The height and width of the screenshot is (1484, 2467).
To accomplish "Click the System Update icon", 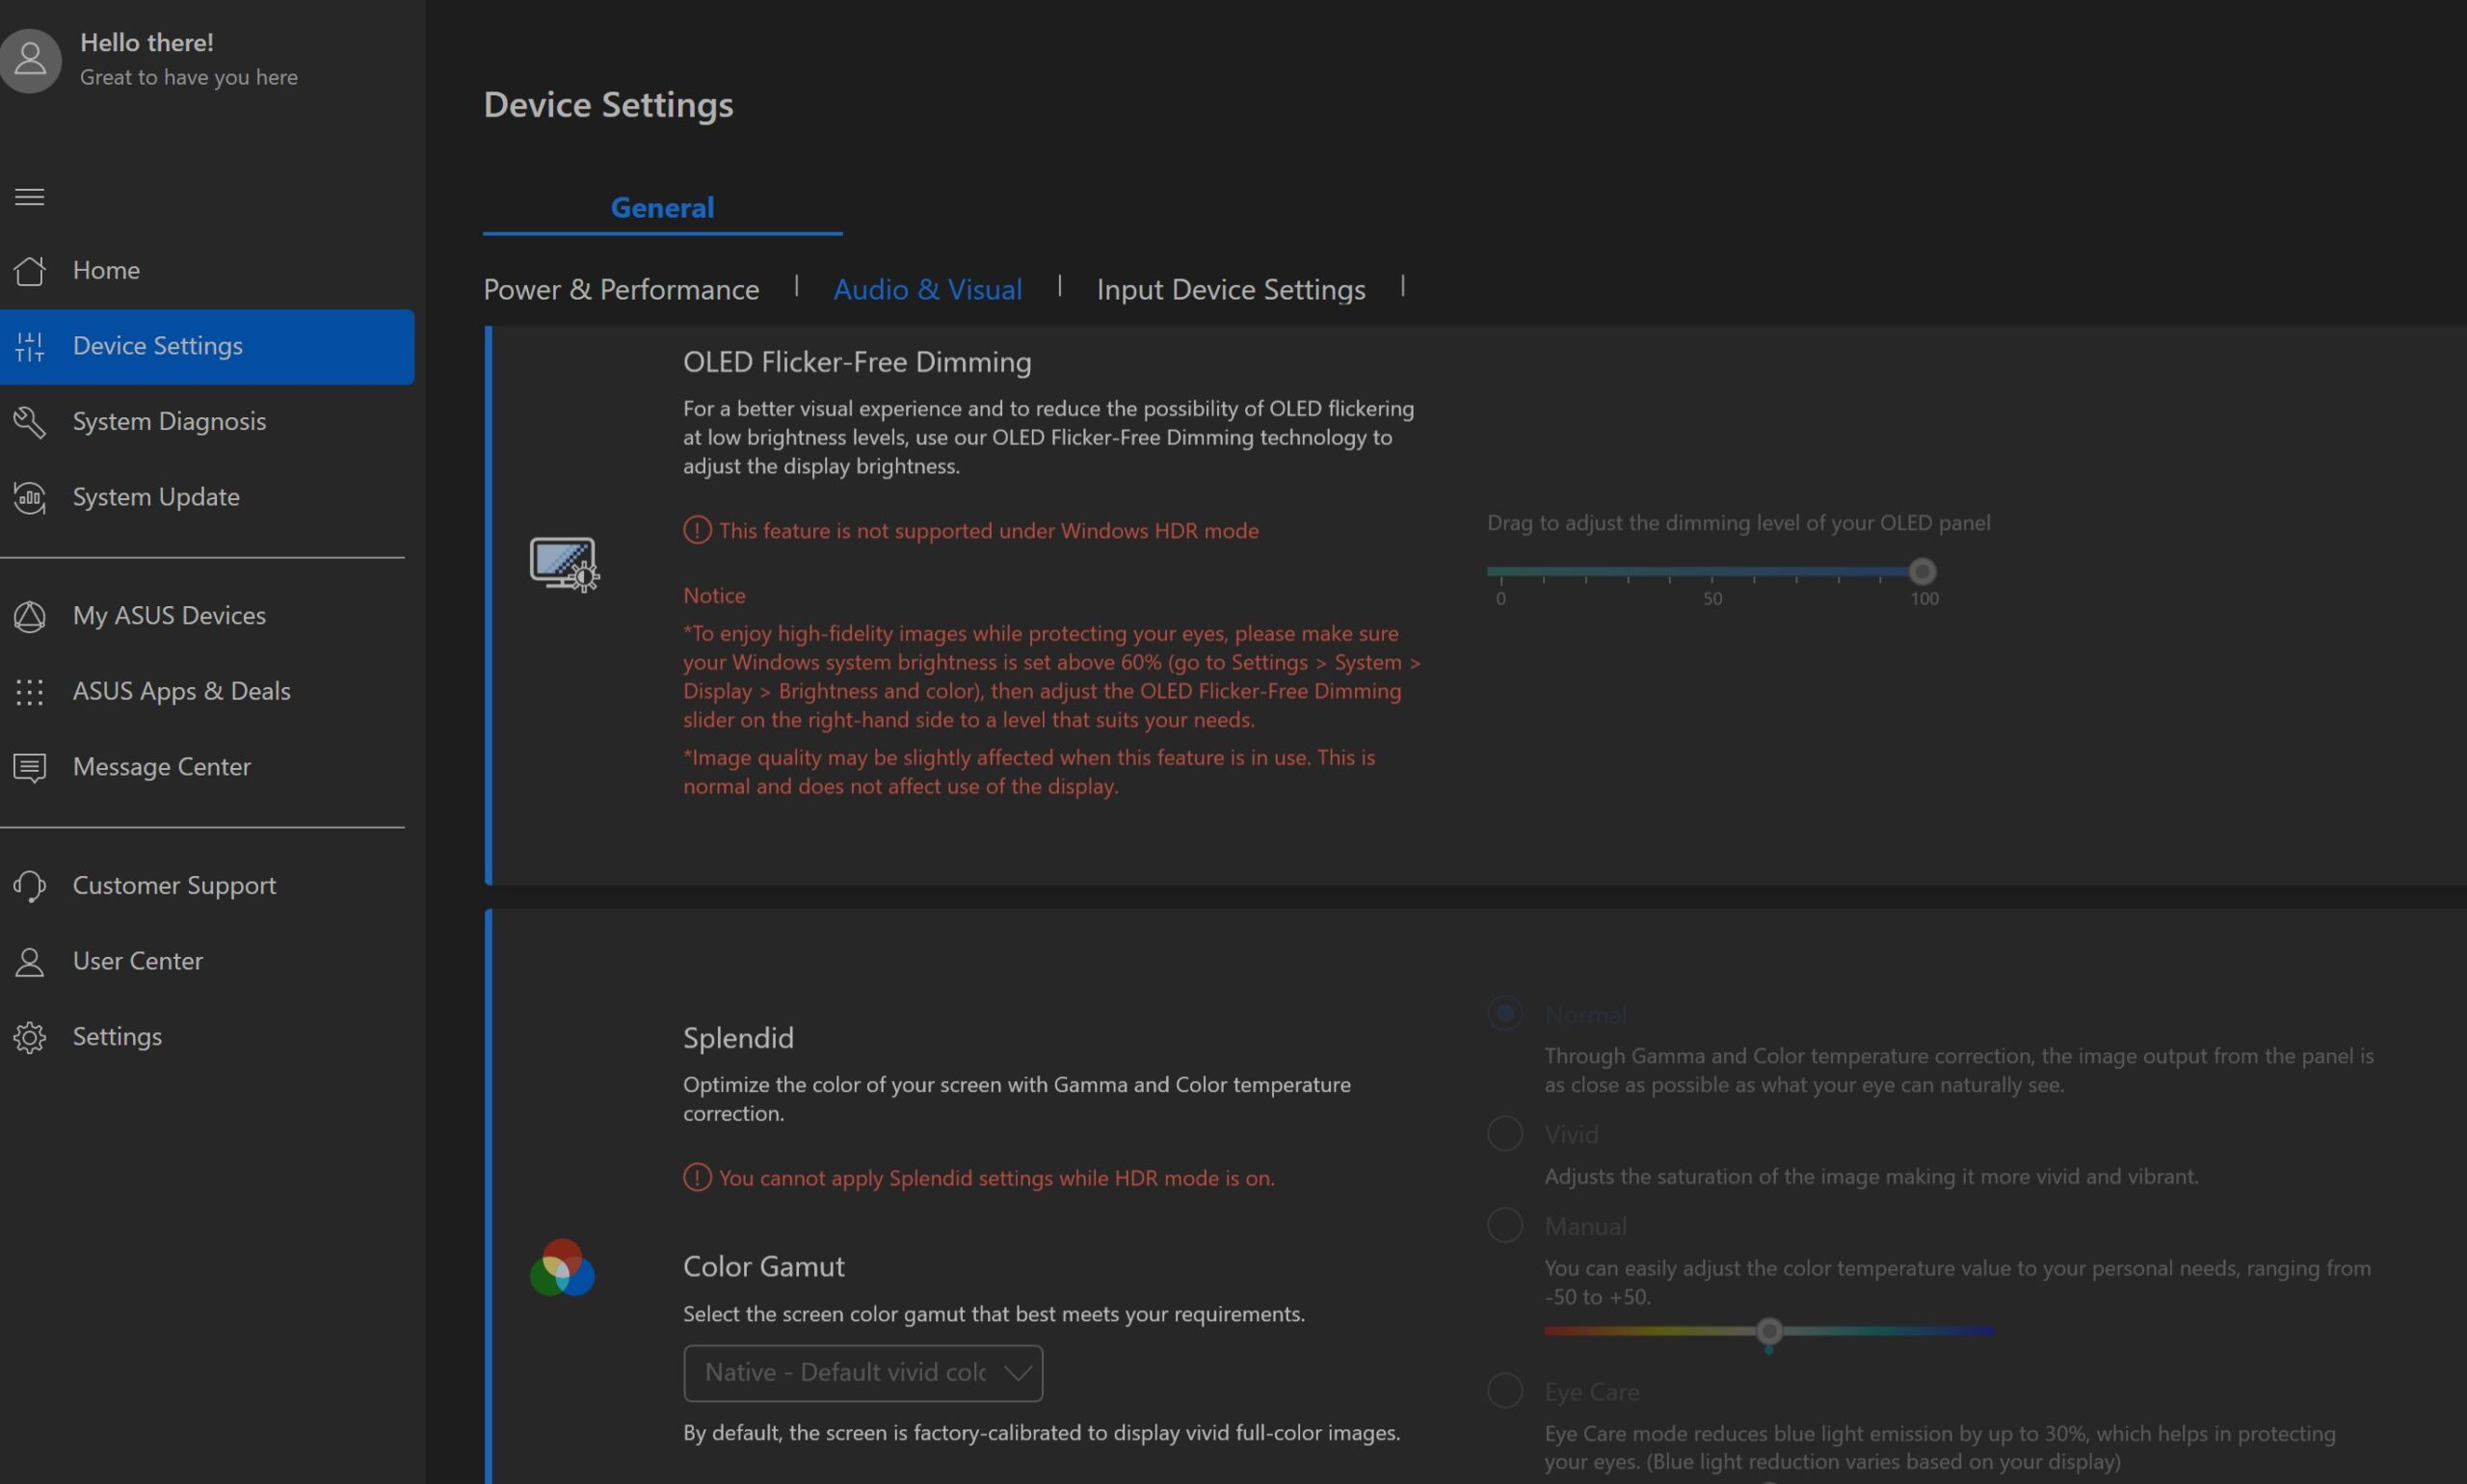I will coord(30,497).
